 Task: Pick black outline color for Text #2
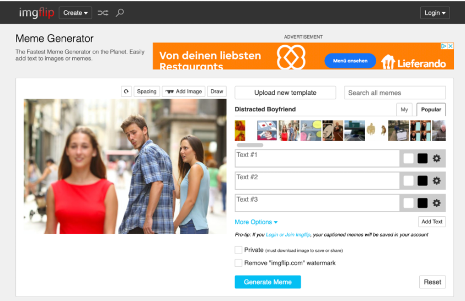[423, 181]
